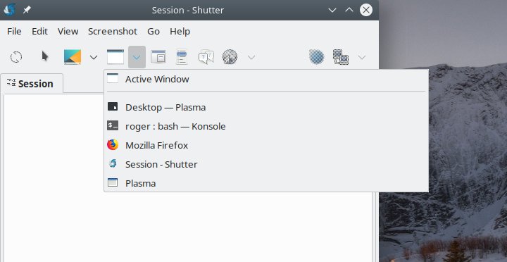Screen dimensions: 507x262
Task: Capture the full Desktop with the toolbar icon
Action: pos(73,57)
